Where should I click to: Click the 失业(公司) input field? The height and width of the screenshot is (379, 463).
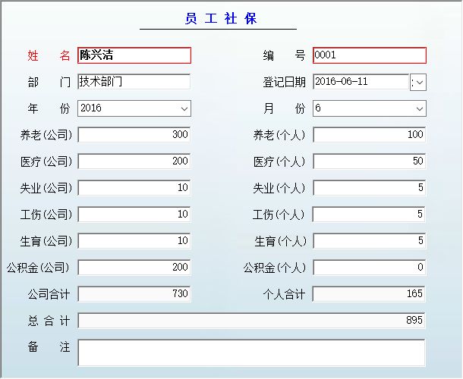tap(134, 188)
